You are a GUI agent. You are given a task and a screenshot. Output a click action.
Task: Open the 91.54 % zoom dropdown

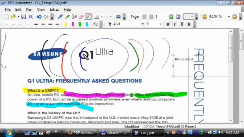click(229, 17)
